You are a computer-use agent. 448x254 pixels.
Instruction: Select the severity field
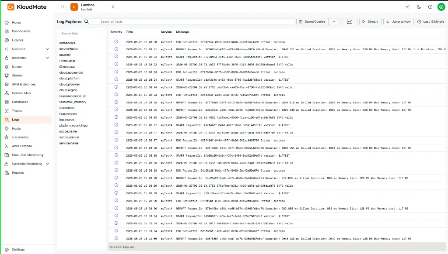(x=65, y=55)
